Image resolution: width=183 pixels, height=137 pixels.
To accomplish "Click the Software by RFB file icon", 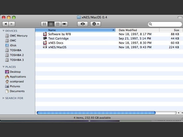I will tap(45, 34).
